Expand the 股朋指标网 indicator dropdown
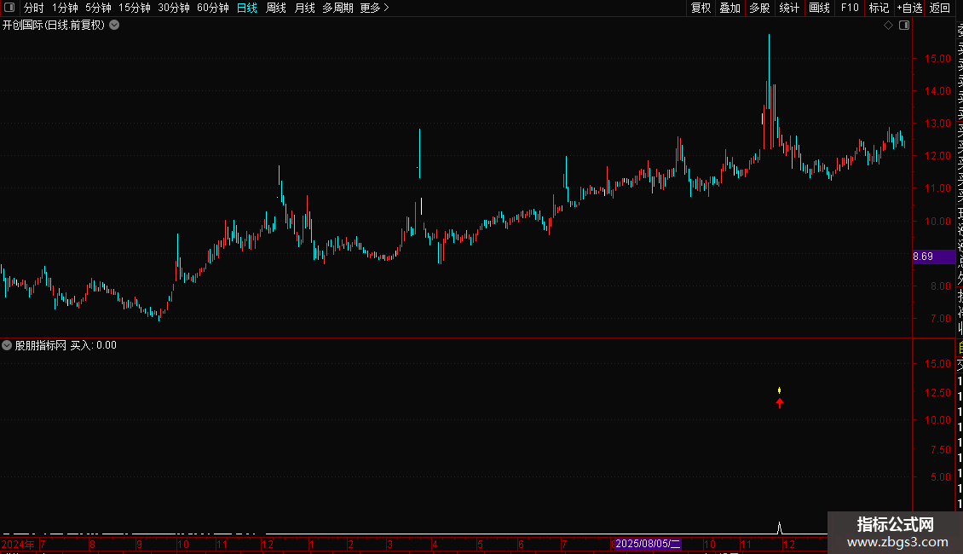Image resolution: width=963 pixels, height=554 pixels. tap(7, 345)
